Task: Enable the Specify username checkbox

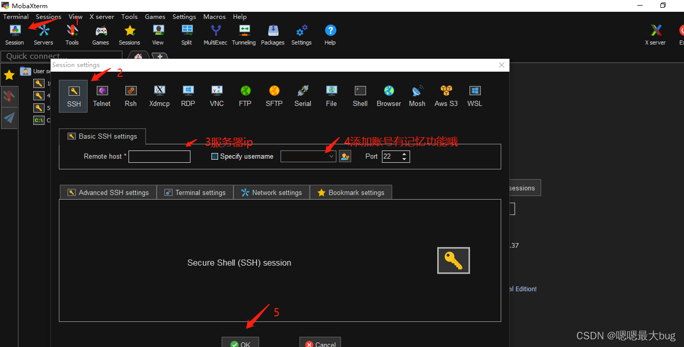Action: pyautogui.click(x=215, y=157)
